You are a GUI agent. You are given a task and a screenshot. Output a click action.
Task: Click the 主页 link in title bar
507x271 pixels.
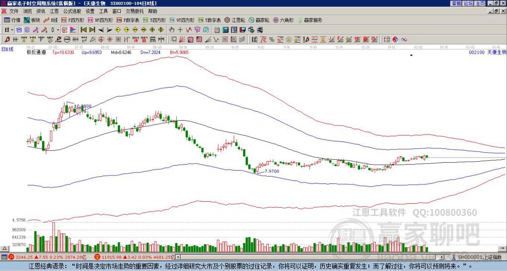[480, 3]
